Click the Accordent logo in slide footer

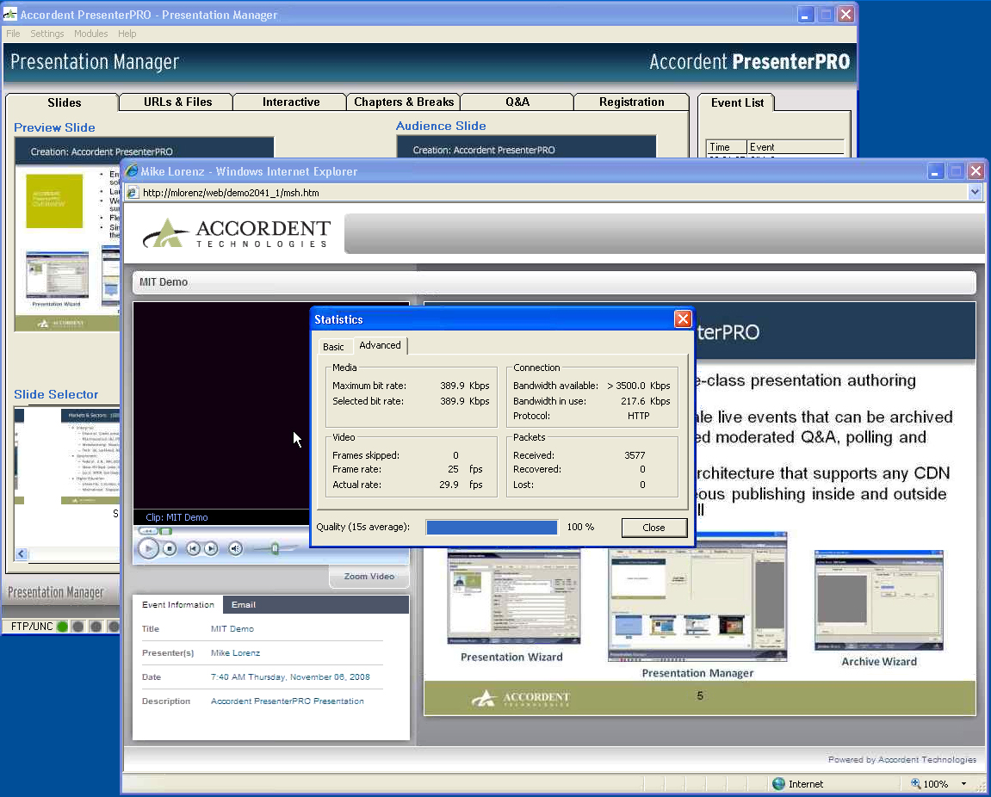(520, 698)
